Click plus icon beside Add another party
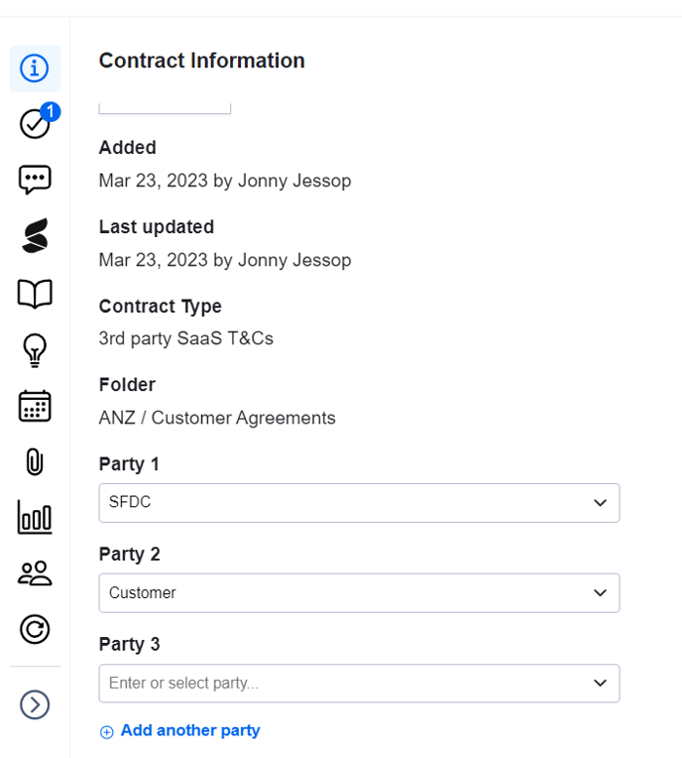 (107, 732)
